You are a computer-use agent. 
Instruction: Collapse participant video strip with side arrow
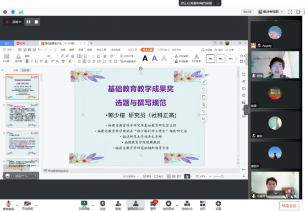(246, 110)
